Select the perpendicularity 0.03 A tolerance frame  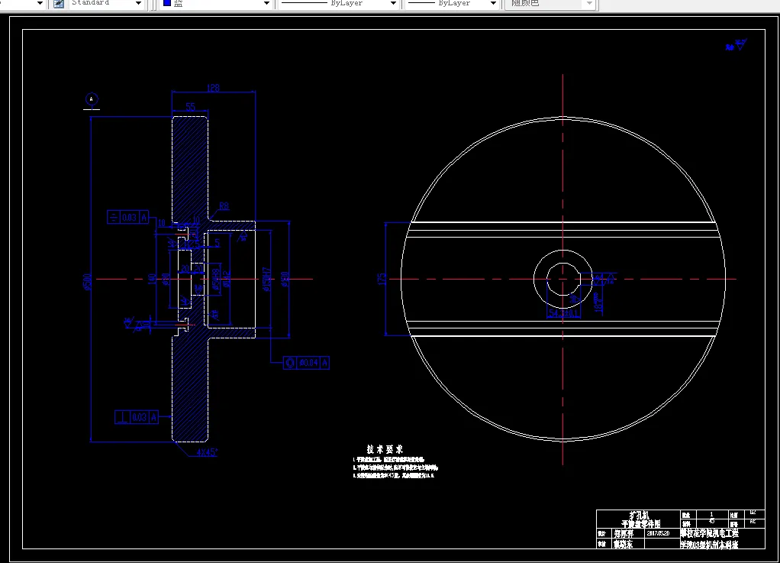point(137,417)
